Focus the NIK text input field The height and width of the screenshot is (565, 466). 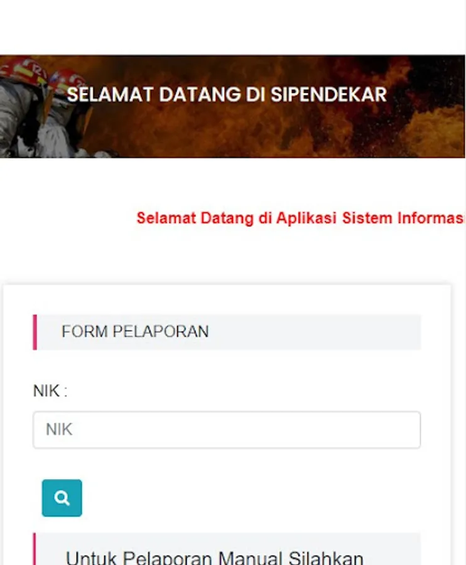(226, 430)
